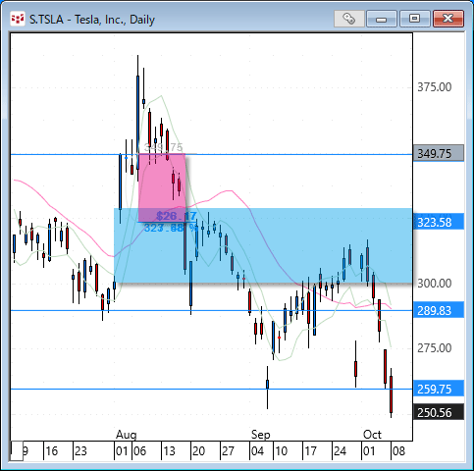Click the gray 349.75 label above pink box
The height and width of the screenshot is (471, 474).
tap(163, 147)
